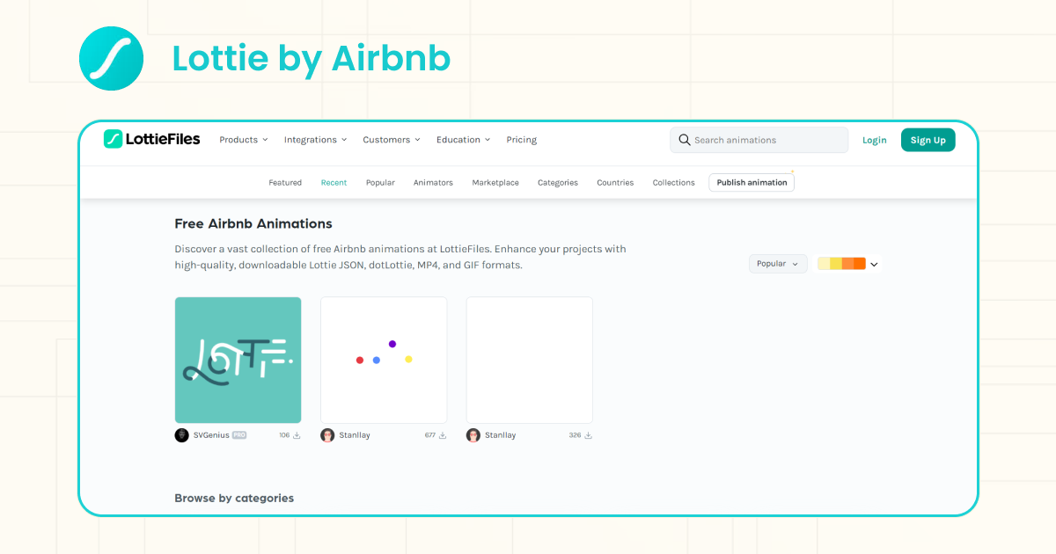
Task: Click the Login link
Action: pos(875,140)
